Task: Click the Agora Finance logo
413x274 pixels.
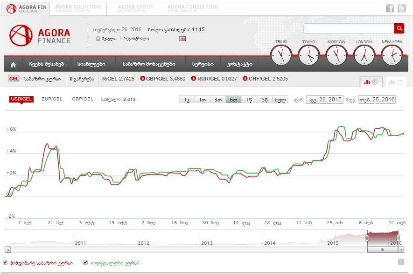Action: [x=40, y=35]
